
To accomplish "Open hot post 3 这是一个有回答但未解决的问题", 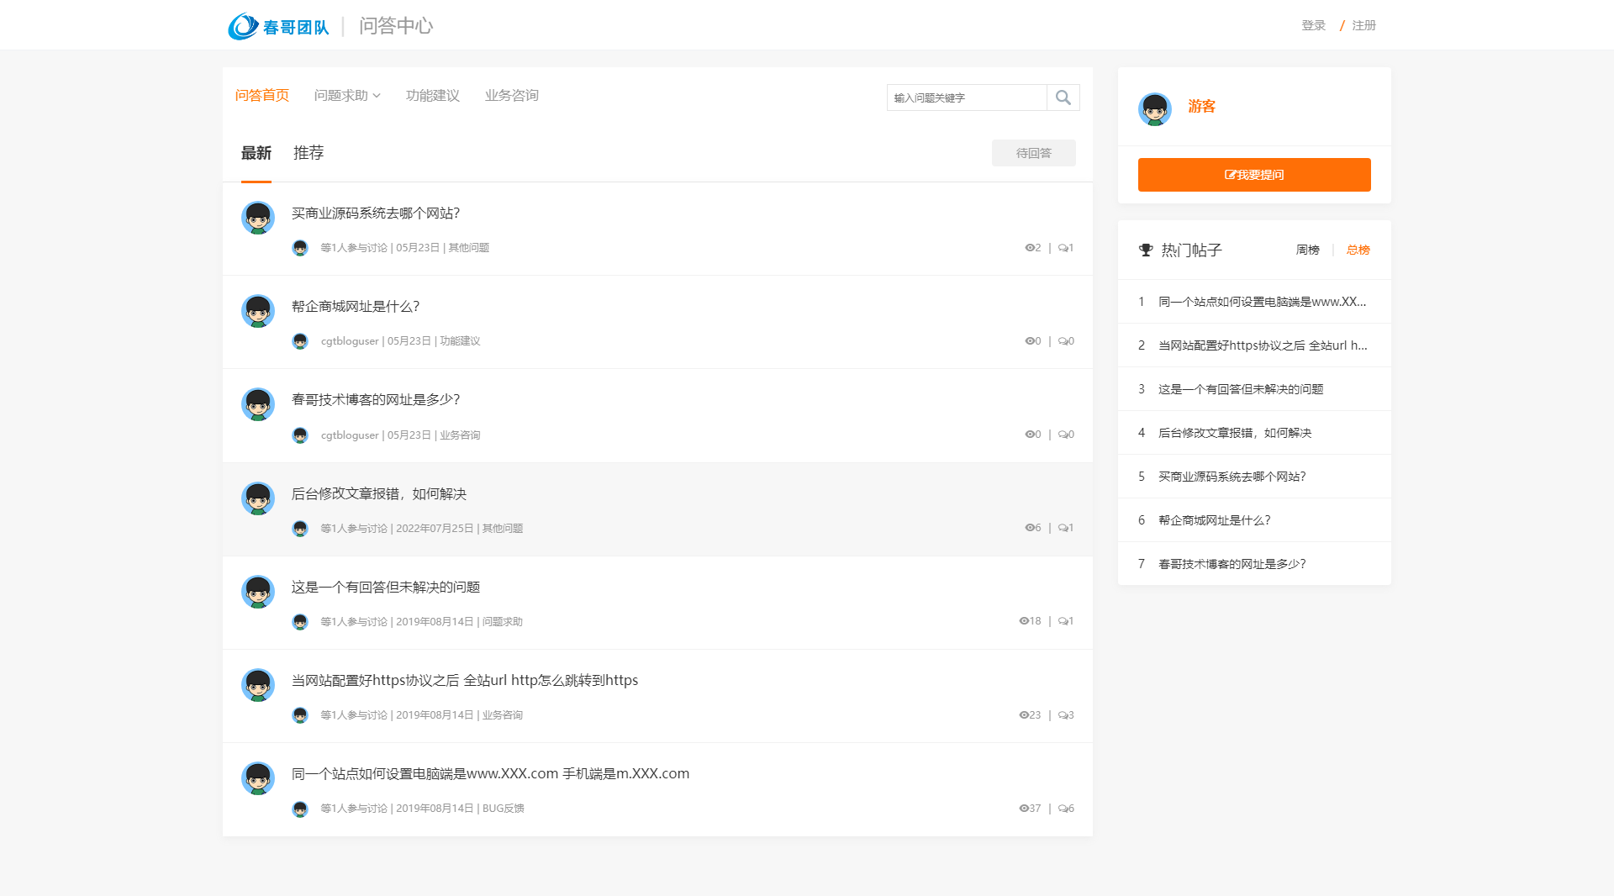I will (x=1241, y=389).
